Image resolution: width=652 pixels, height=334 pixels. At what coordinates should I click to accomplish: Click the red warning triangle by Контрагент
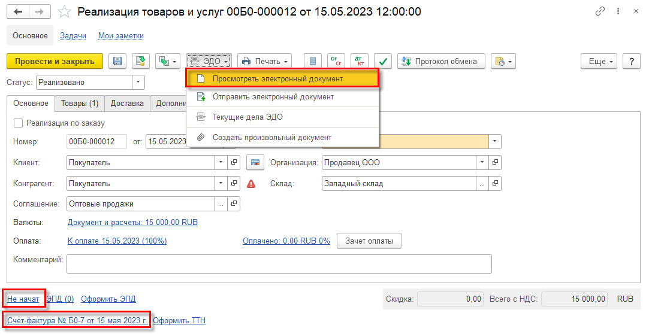pos(251,184)
